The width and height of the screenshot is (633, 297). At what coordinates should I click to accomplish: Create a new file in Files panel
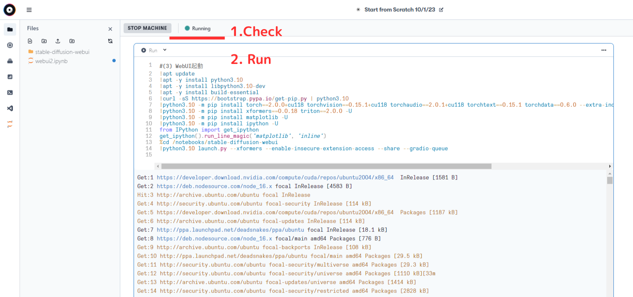[x=30, y=41]
